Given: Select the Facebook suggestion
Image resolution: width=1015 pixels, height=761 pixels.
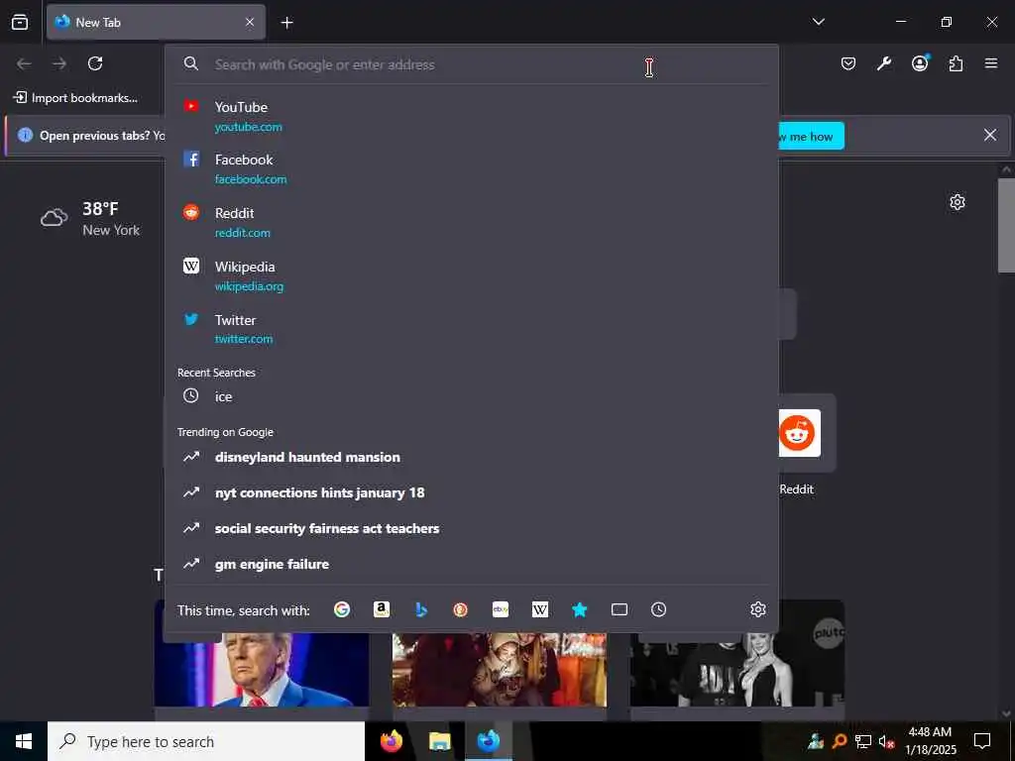Looking at the screenshot, I should click(x=471, y=168).
